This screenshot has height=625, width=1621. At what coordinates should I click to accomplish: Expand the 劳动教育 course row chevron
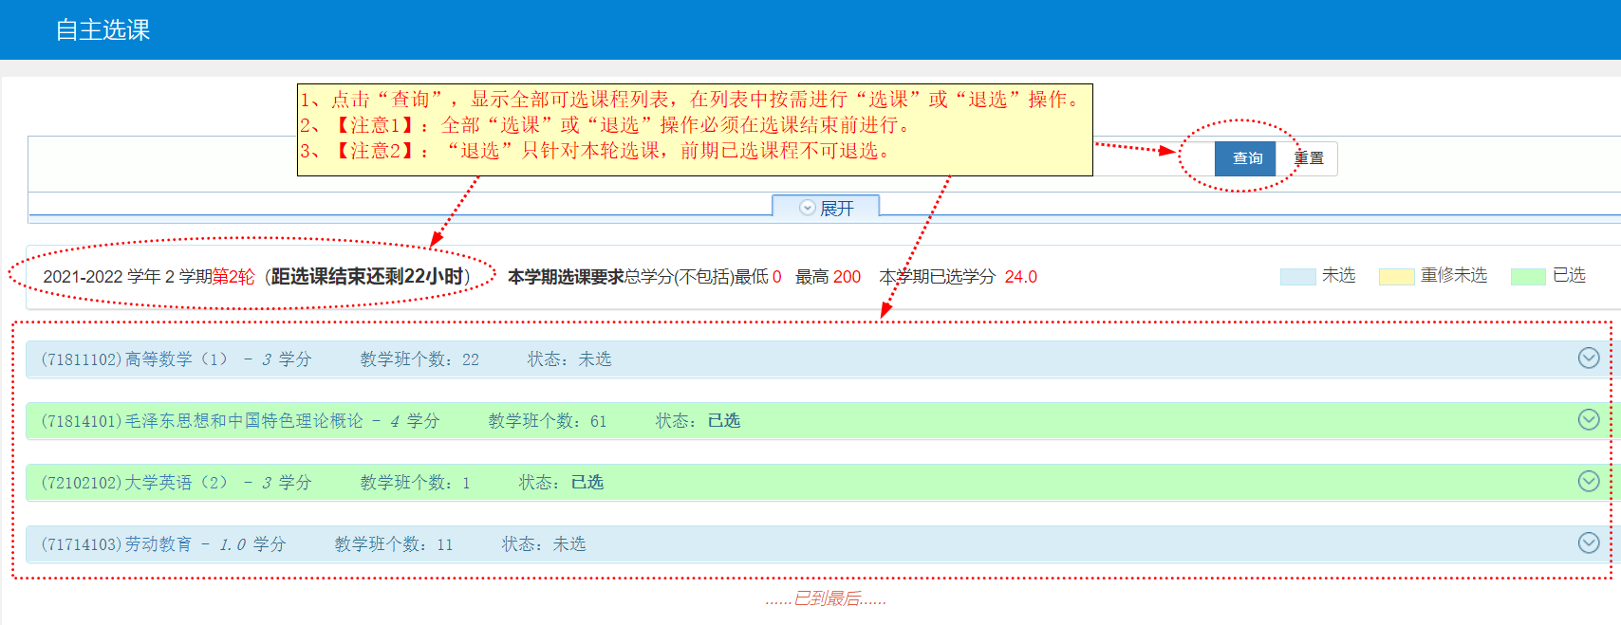coord(1588,542)
